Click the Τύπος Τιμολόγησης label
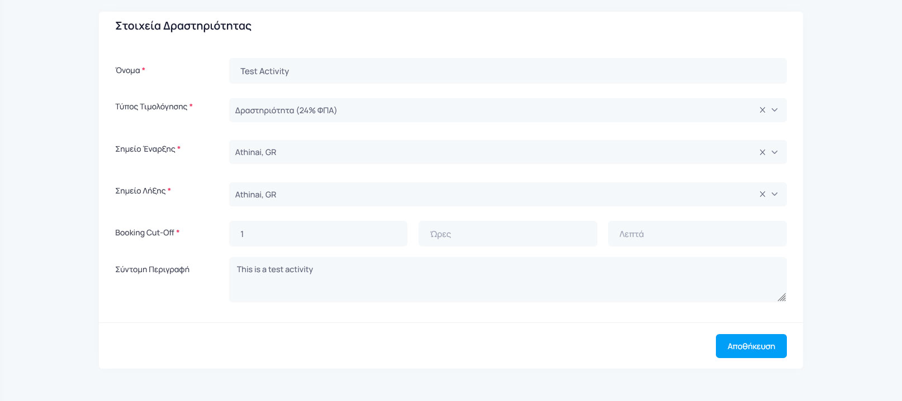This screenshot has width=902, height=401. coord(151,107)
